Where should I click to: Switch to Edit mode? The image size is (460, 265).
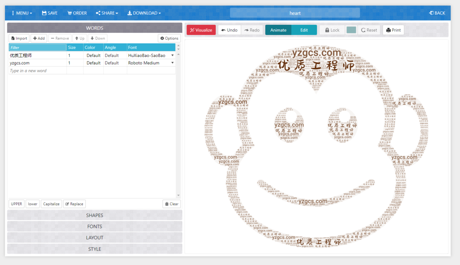point(304,30)
